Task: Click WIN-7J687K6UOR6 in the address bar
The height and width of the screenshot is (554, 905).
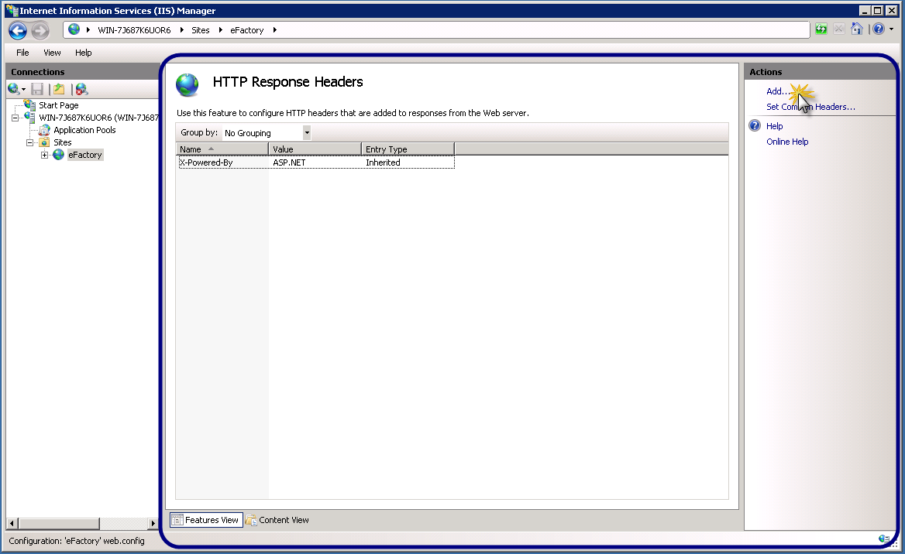Action: [134, 30]
